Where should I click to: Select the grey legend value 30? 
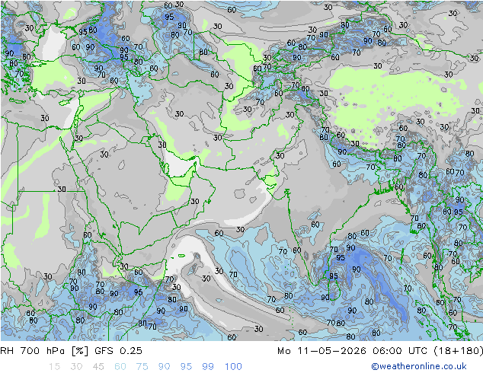[76, 367]
